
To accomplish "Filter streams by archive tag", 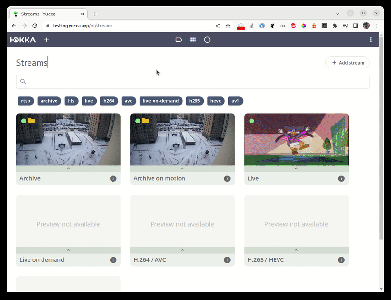I will coord(49,101).
